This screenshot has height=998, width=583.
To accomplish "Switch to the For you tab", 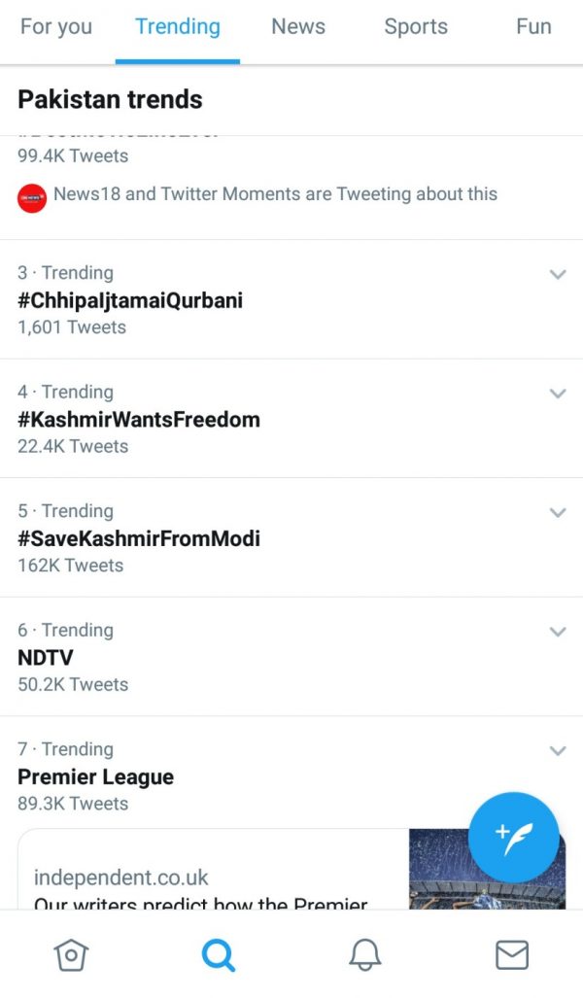I will pos(56,27).
